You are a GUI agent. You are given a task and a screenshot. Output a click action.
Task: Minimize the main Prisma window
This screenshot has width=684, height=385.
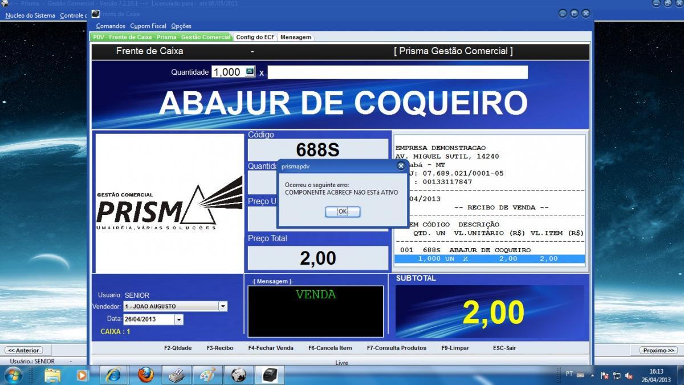pyautogui.click(x=655, y=3)
